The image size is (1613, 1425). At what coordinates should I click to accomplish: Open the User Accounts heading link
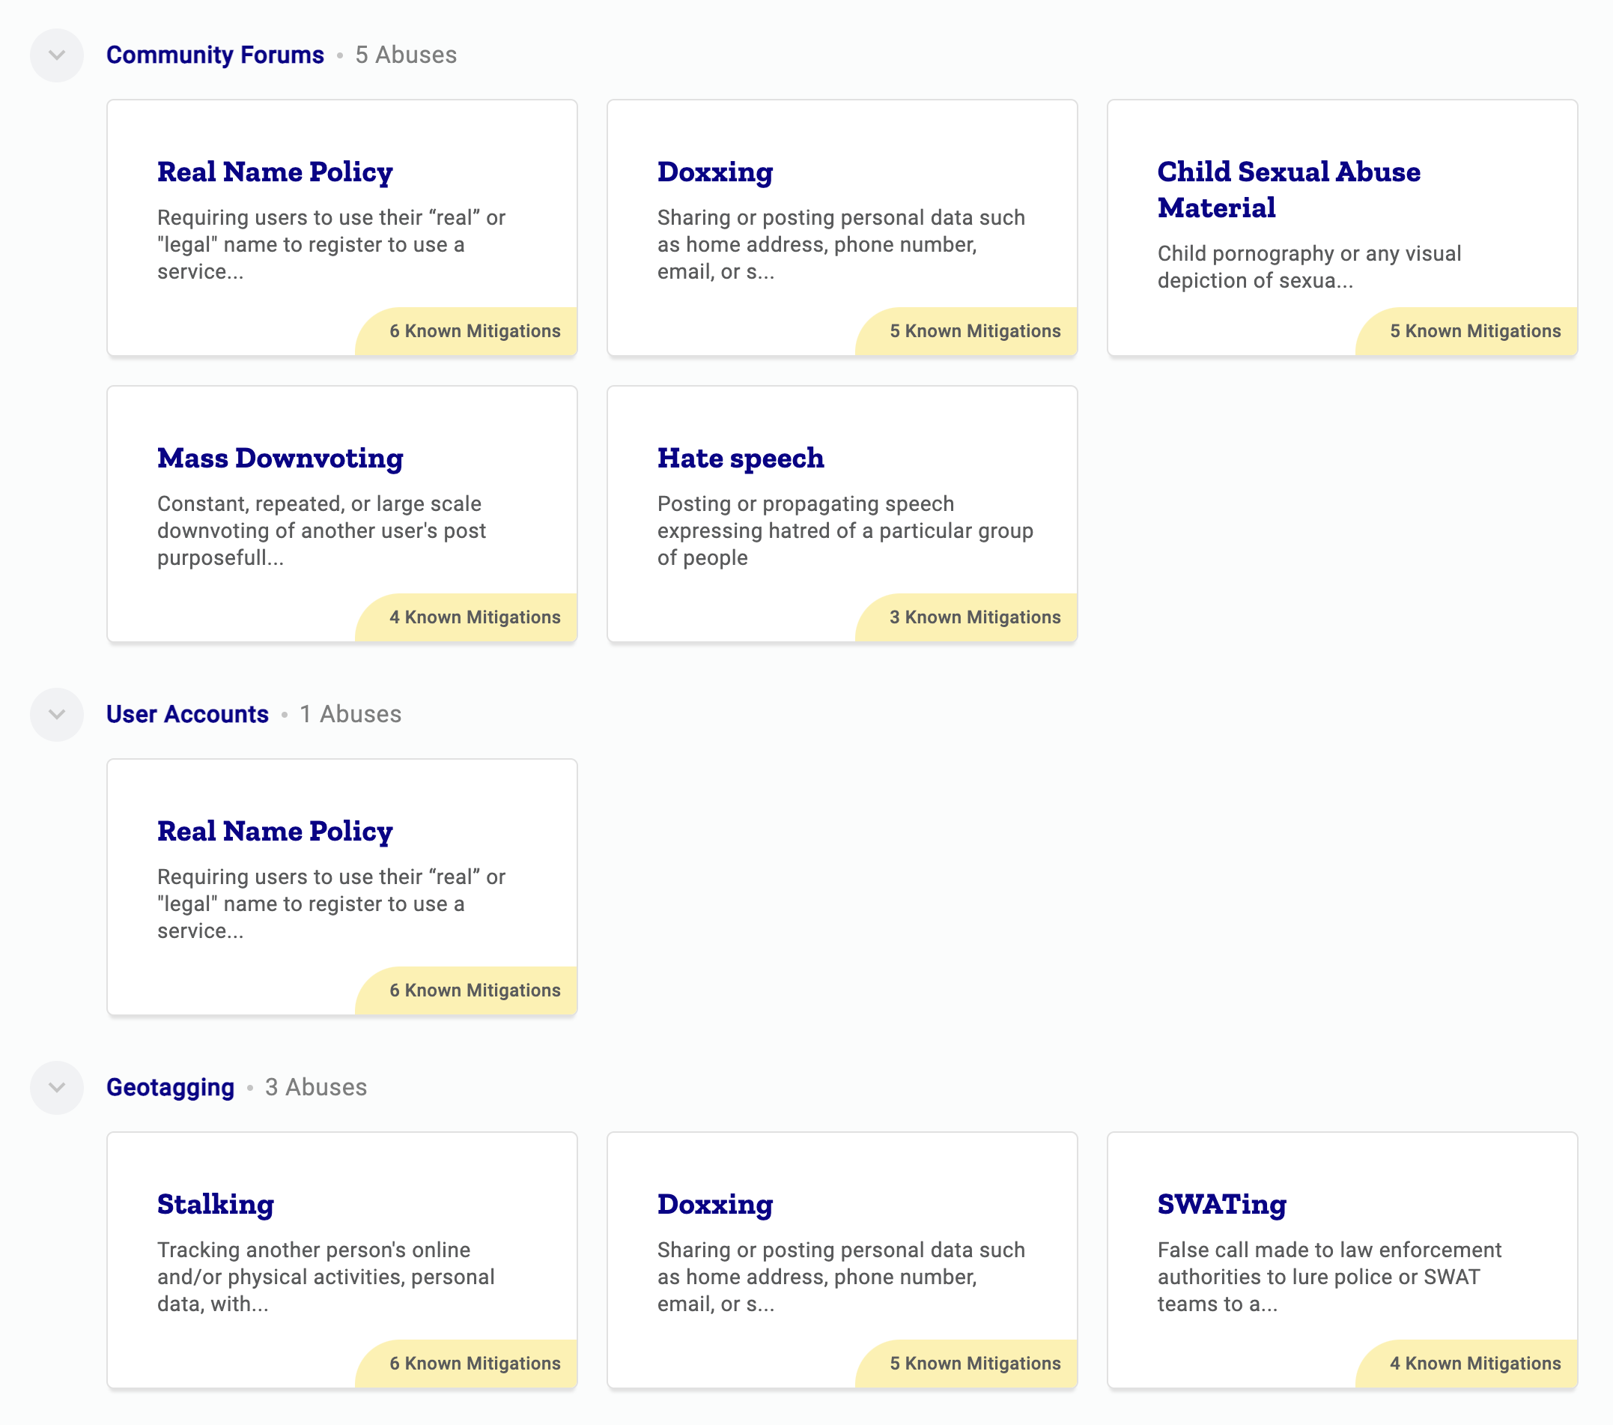click(187, 715)
